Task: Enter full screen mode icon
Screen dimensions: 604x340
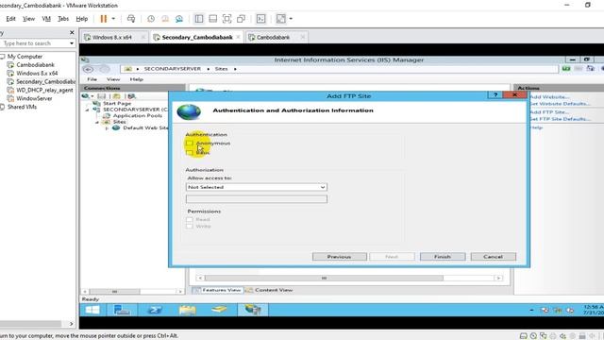Action: click(226, 19)
